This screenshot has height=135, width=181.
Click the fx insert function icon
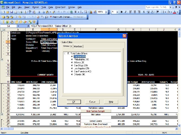tap(28, 26)
